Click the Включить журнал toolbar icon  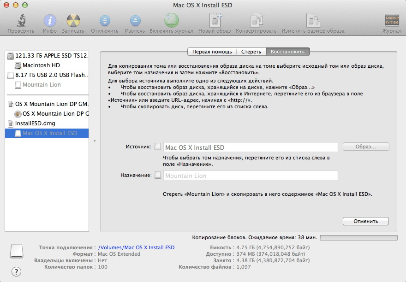point(171,20)
